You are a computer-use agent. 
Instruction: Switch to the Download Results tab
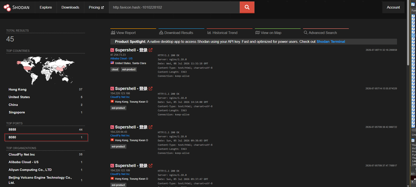[181, 32]
